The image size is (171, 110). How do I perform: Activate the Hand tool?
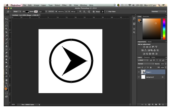tap(7, 80)
